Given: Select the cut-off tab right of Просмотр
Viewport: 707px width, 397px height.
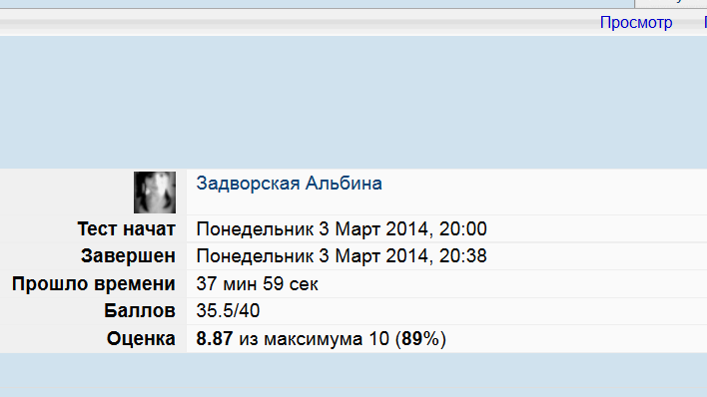Looking at the screenshot, I should [x=705, y=23].
